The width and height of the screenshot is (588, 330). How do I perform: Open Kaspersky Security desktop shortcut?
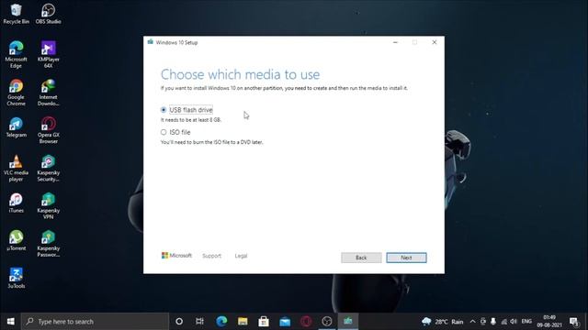pos(49,168)
